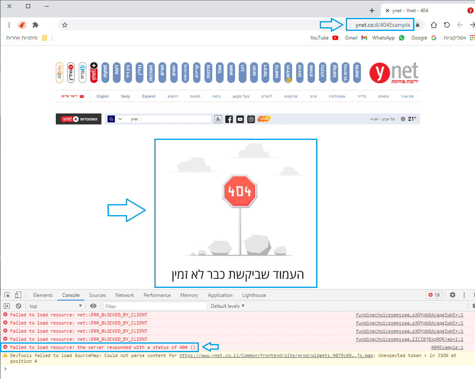Image resolution: width=475 pixels, height=379 pixels.
Task: Open the weather city dropdown
Action: pos(382,119)
